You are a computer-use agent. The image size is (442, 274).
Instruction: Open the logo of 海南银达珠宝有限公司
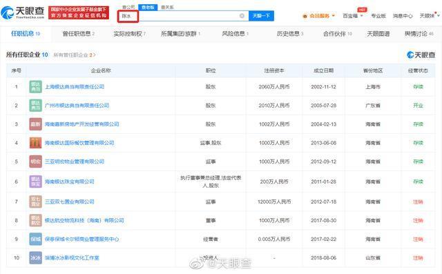tap(35, 182)
